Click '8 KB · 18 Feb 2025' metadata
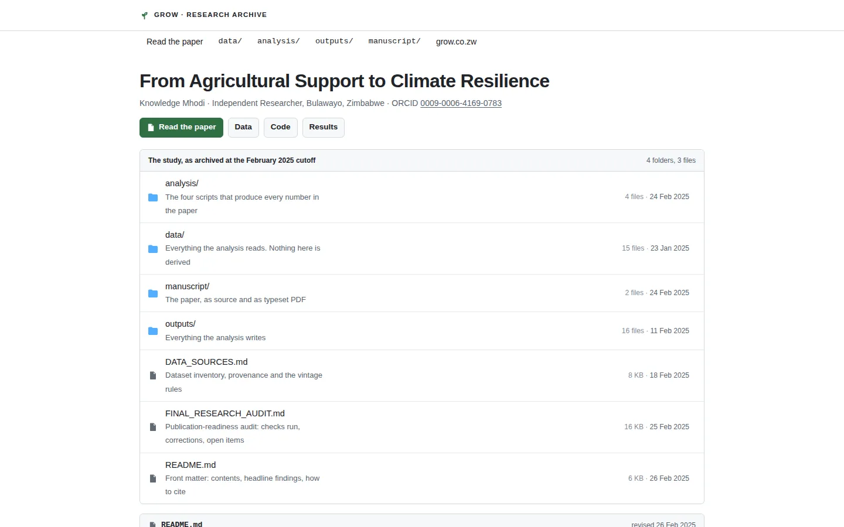The width and height of the screenshot is (844, 527). click(659, 375)
